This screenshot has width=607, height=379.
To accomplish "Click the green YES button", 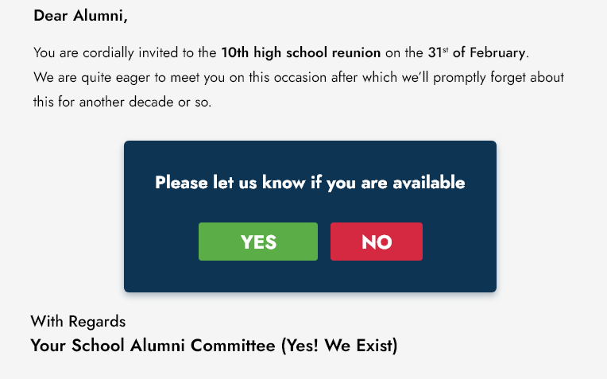I will click(258, 242).
